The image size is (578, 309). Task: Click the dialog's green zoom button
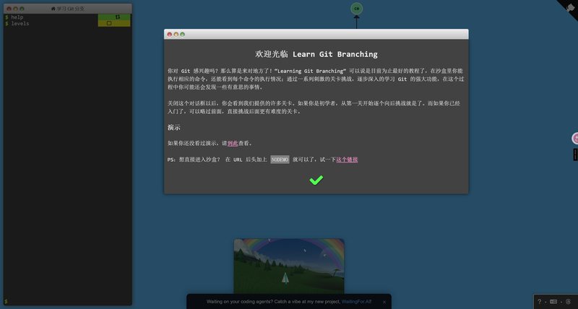click(183, 34)
